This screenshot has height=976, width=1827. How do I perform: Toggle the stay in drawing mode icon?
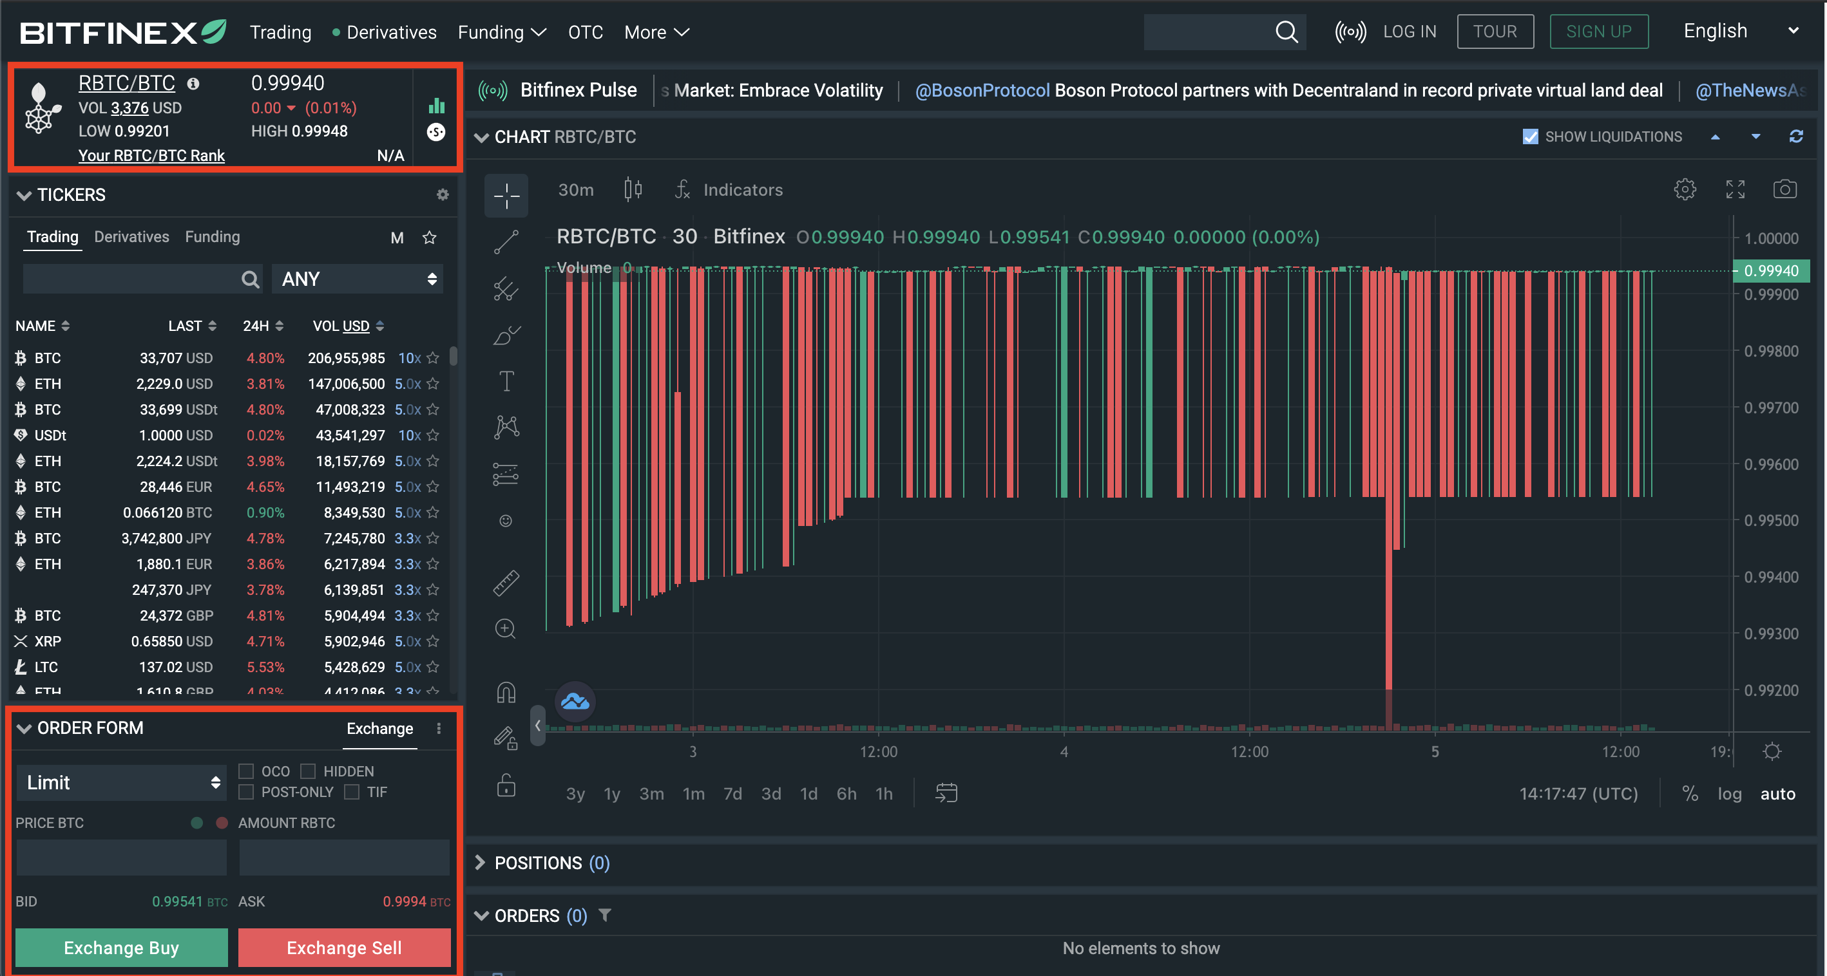tap(506, 738)
